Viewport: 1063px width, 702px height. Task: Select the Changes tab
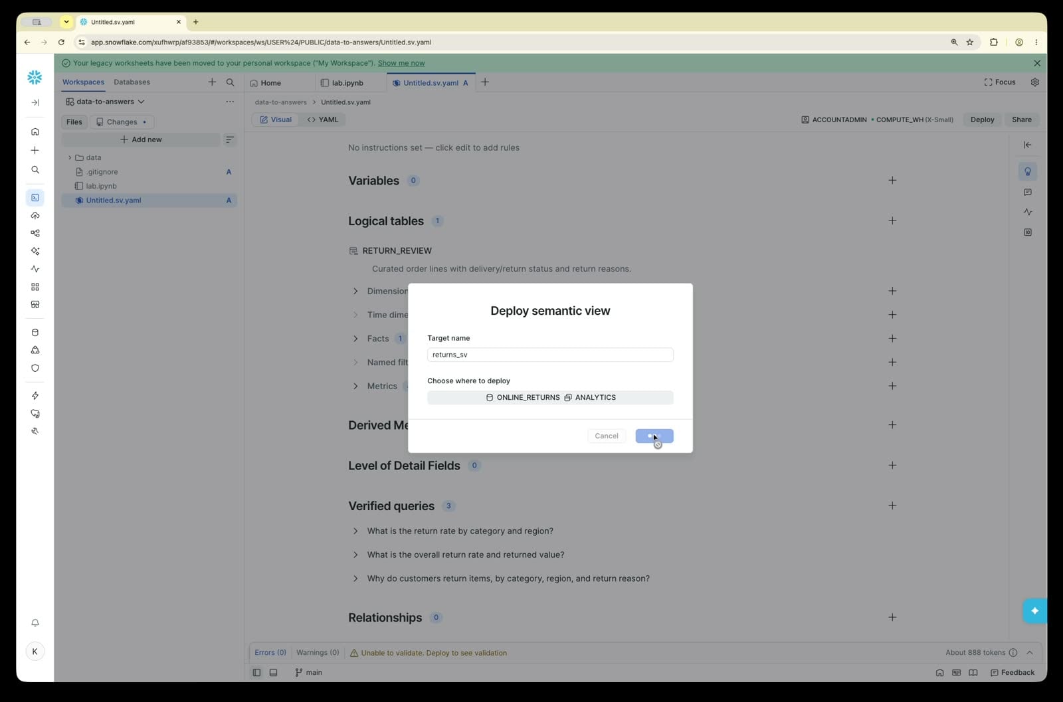(122, 122)
